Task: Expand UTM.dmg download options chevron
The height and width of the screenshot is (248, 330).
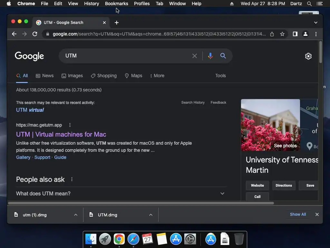Action: pyautogui.click(x=151, y=215)
